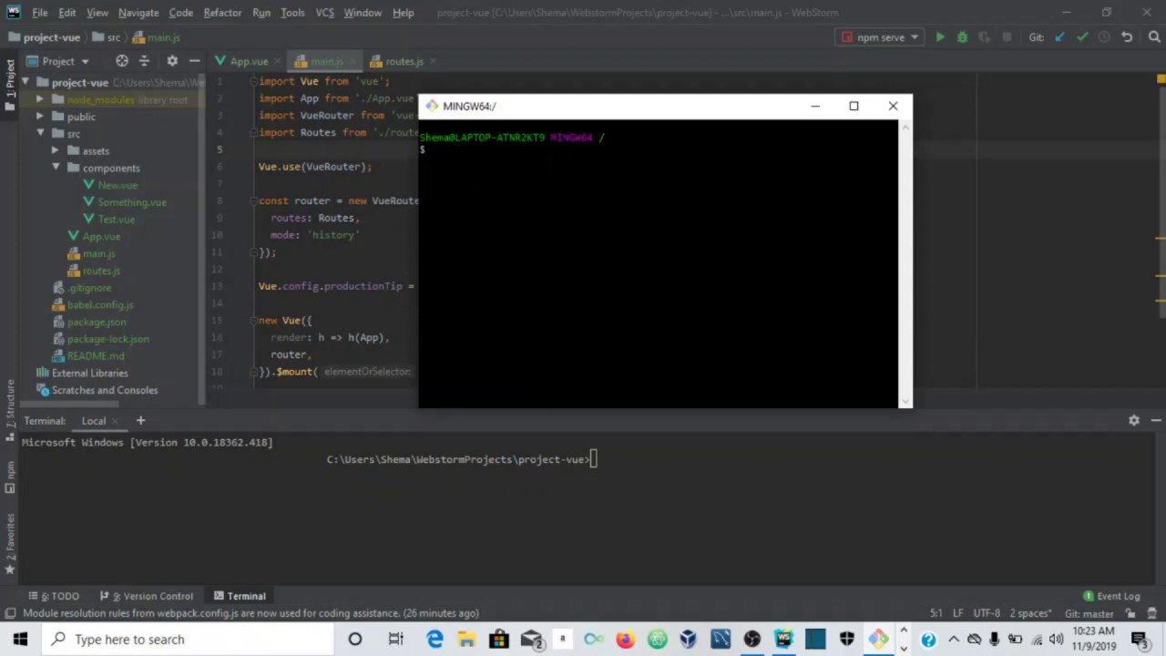Click the MINGW64 terminal scrollbar
Image resolution: width=1166 pixels, height=656 pixels.
(x=905, y=263)
